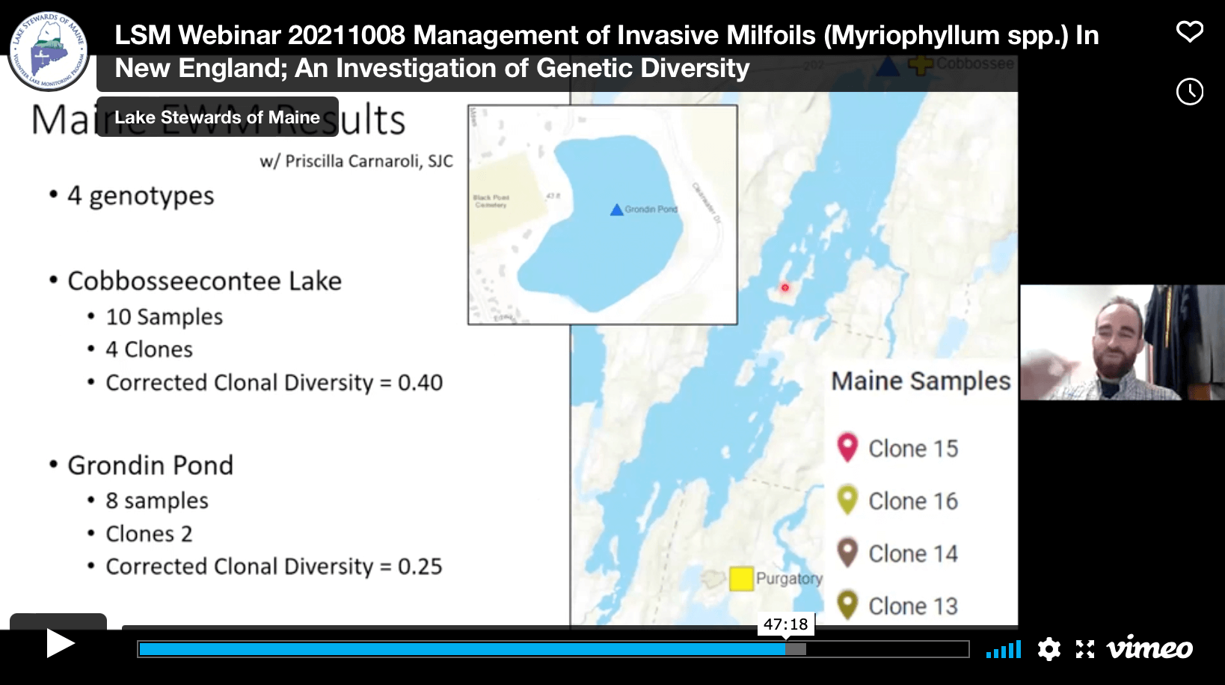Click the Clone 14 brown pin
Screen dimensions: 1225x685
[x=847, y=553]
